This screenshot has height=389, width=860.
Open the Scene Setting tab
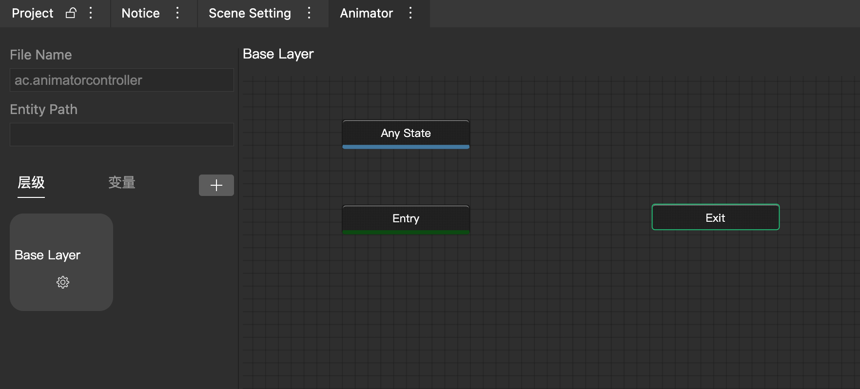250,13
